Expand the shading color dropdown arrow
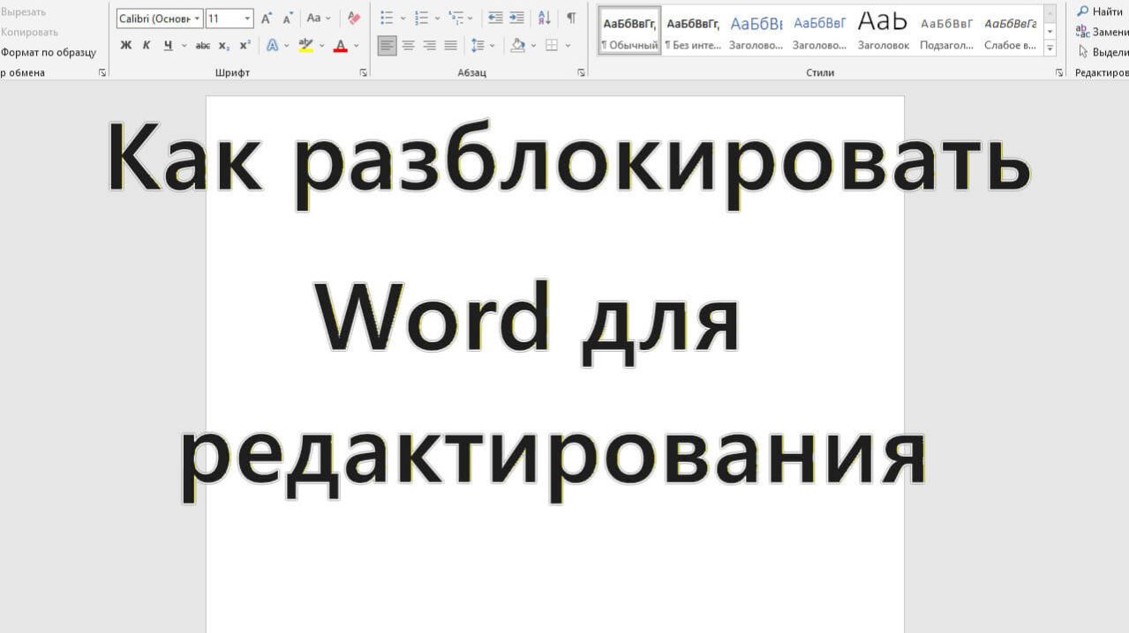Screen dimensions: 1129x633 click(x=533, y=45)
